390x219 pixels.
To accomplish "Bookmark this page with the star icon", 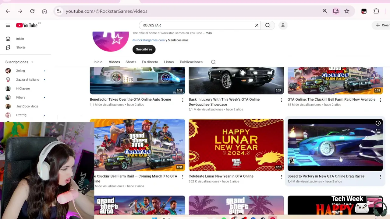I will (347, 11).
